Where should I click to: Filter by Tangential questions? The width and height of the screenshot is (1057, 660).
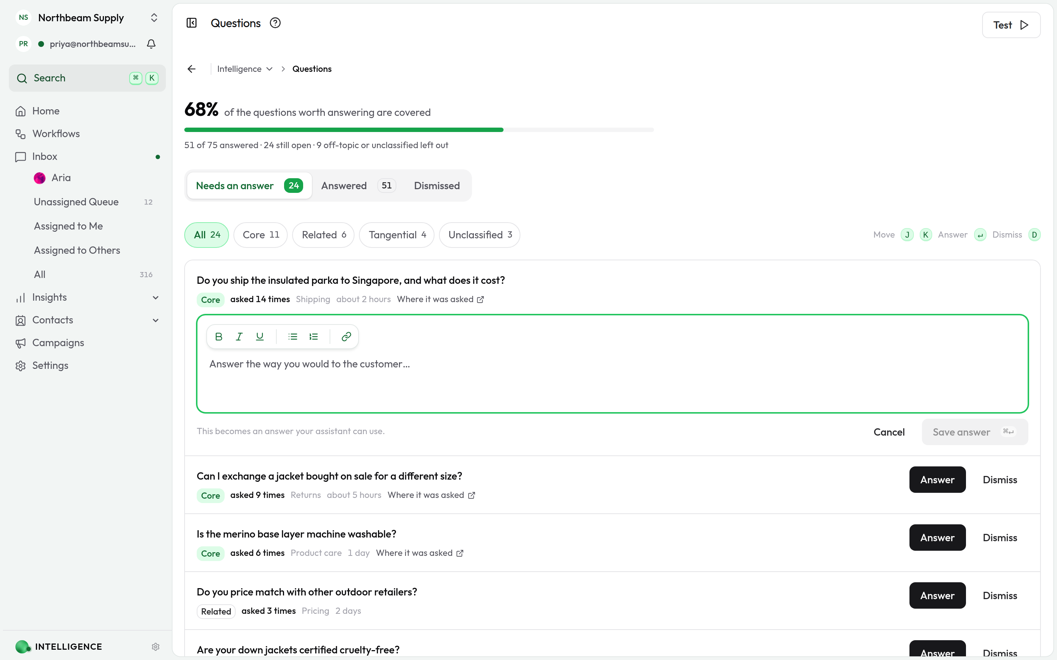pos(397,235)
